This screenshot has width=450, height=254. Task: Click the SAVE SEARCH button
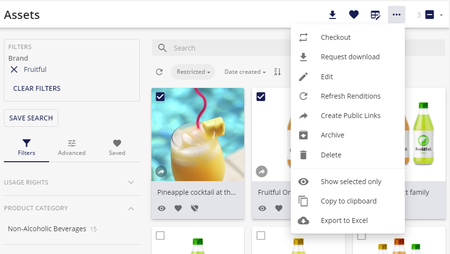[31, 118]
